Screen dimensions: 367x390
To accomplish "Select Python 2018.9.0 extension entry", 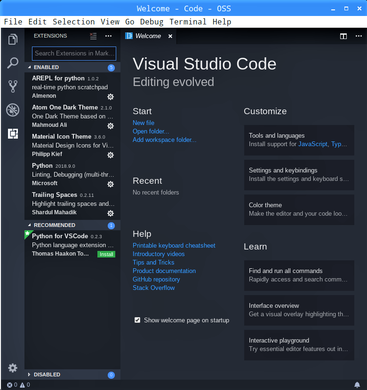I will click(72, 174).
